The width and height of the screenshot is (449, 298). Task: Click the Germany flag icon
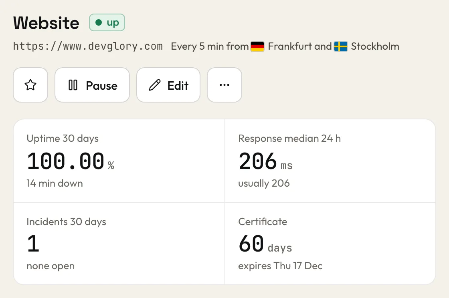point(257,46)
